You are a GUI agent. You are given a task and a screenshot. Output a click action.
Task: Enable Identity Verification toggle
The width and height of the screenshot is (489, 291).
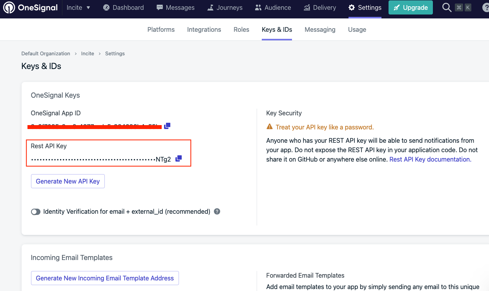[36, 212]
